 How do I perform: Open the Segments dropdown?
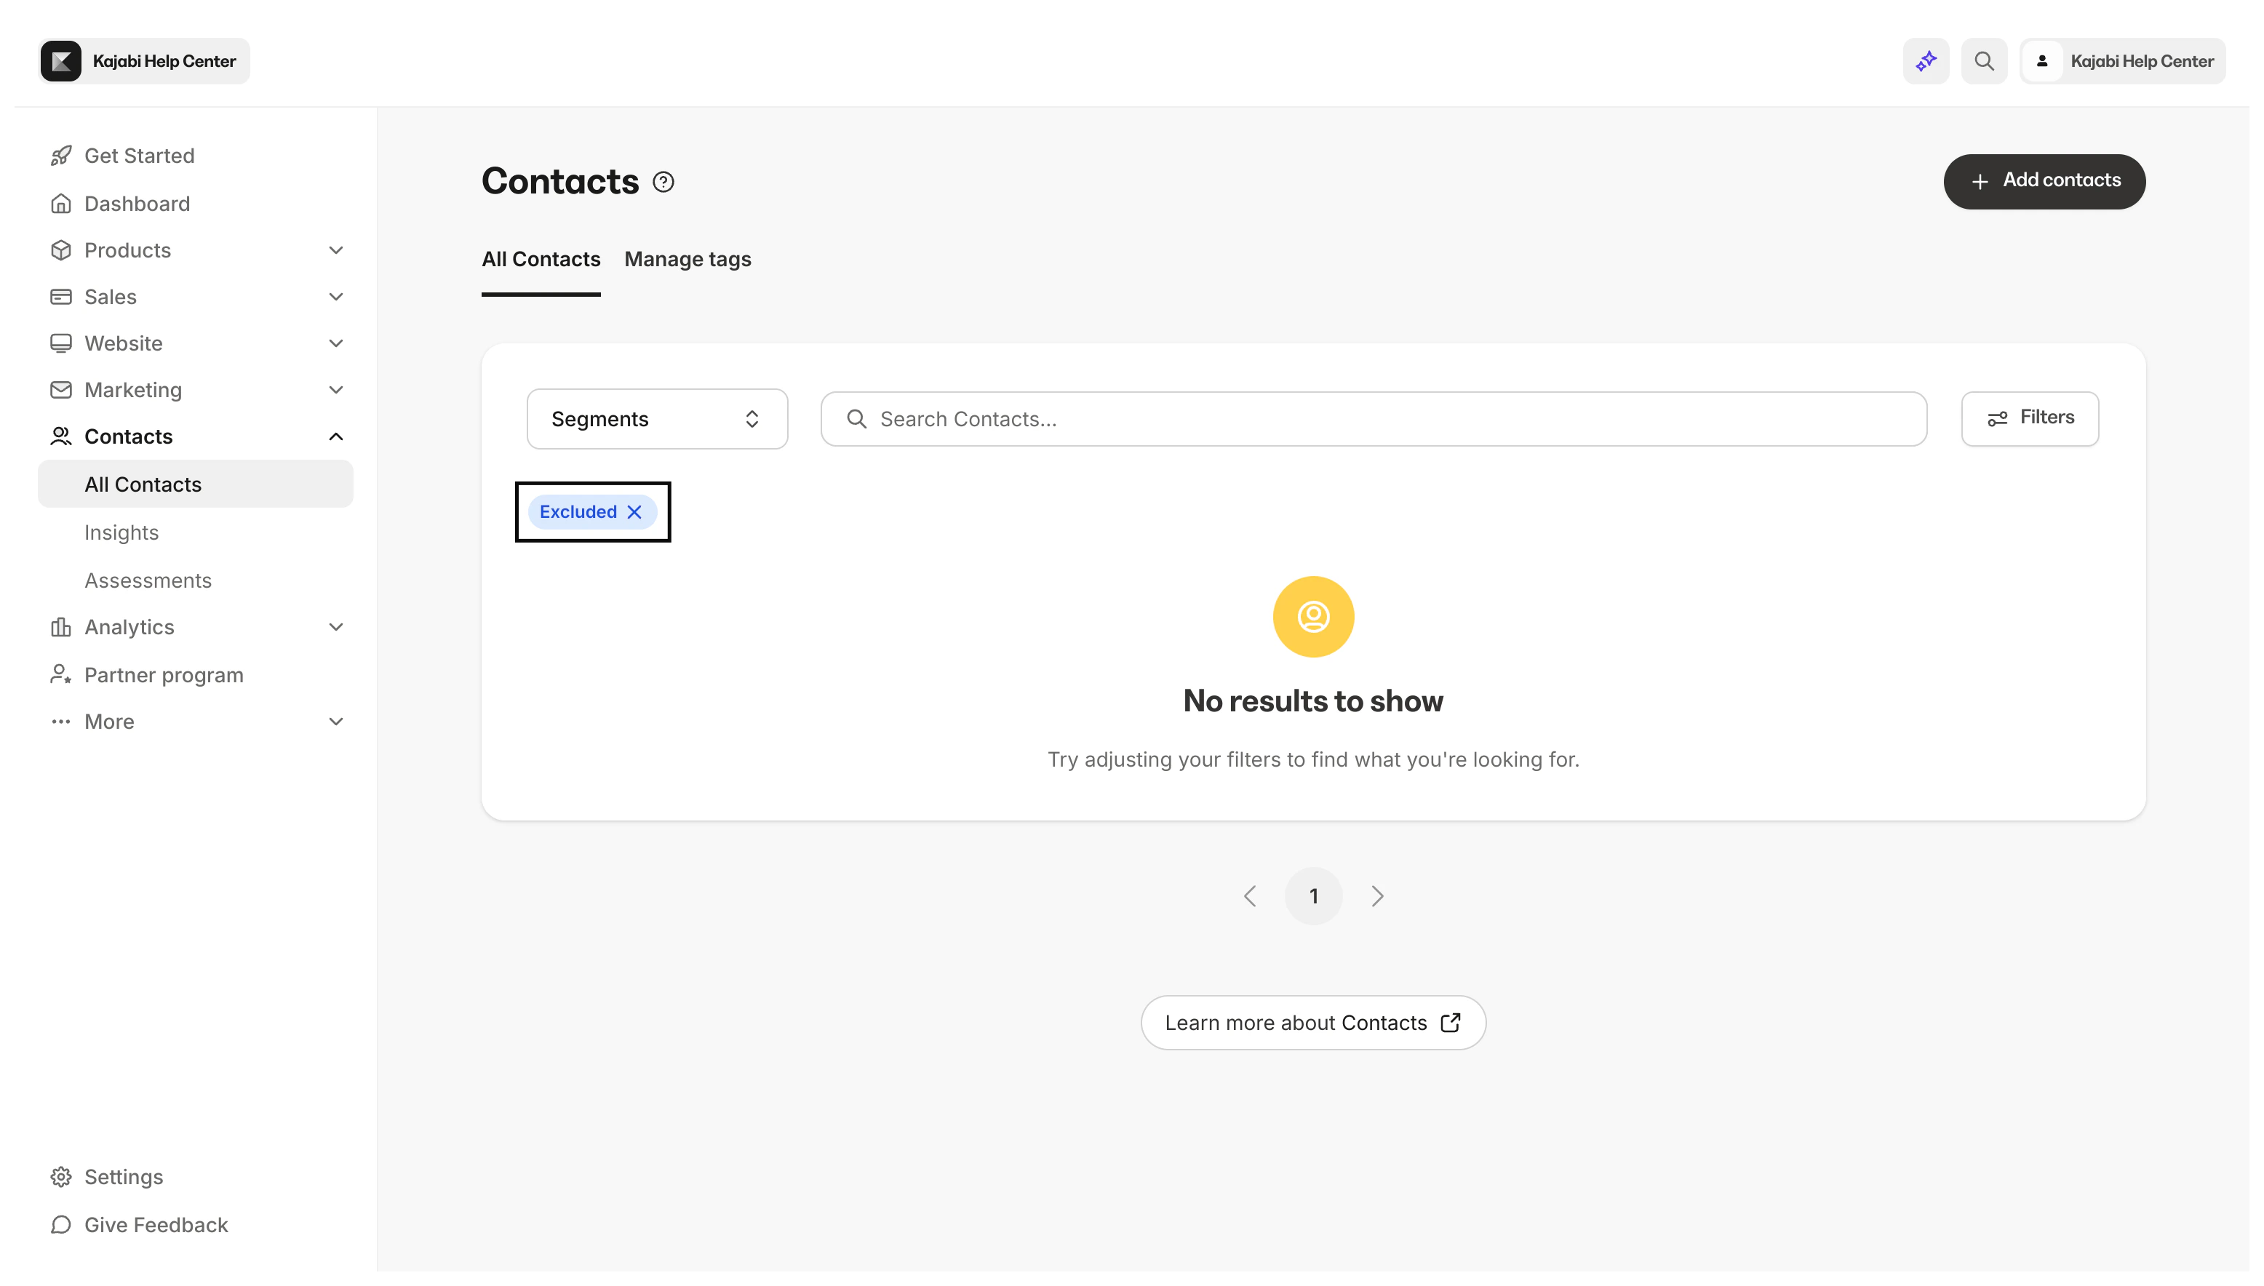pos(656,419)
